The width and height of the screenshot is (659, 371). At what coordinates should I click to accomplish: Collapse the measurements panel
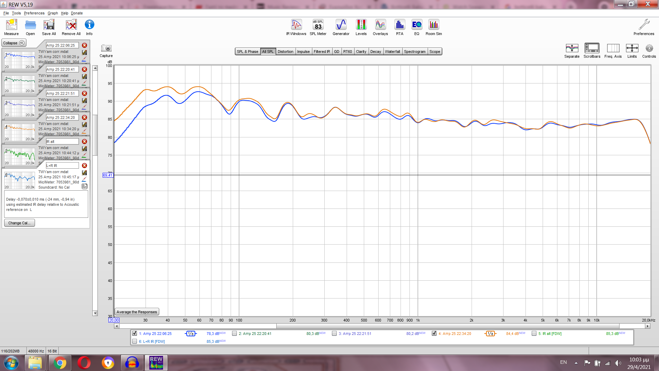click(x=14, y=43)
